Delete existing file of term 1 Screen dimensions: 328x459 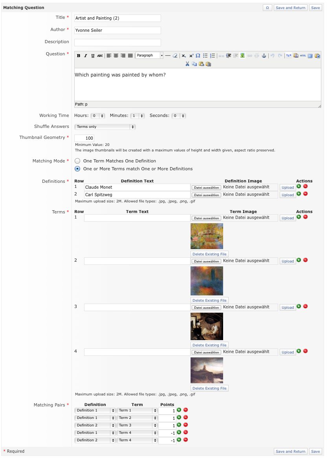tap(209, 254)
